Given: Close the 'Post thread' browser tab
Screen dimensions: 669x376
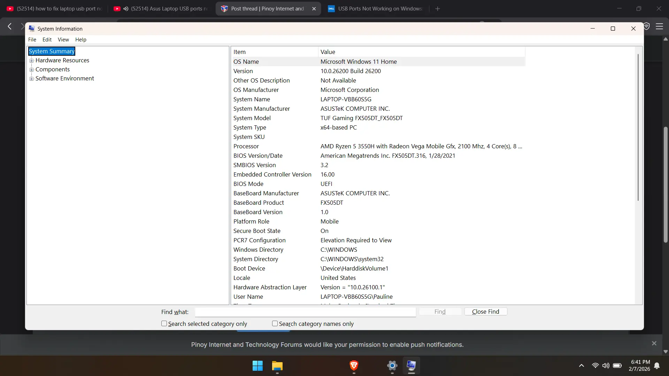Looking at the screenshot, I should [314, 9].
